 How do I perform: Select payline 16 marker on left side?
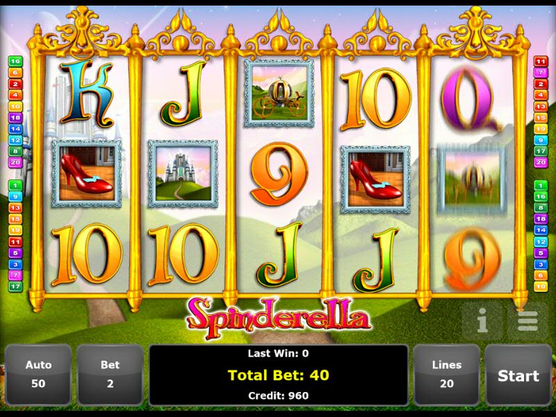15,61
